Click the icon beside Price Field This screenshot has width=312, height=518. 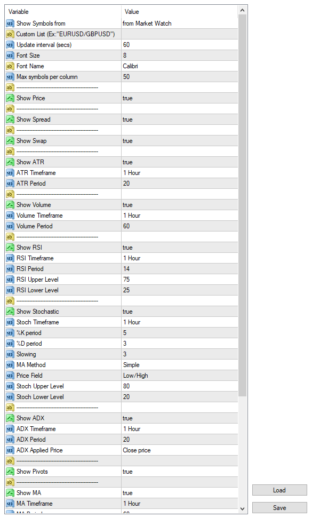[x=10, y=376]
